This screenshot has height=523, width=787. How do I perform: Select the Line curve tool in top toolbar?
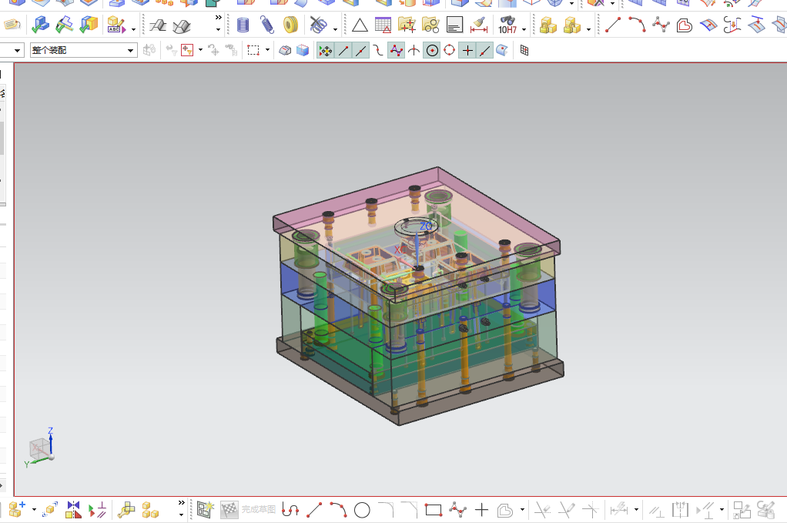612,25
